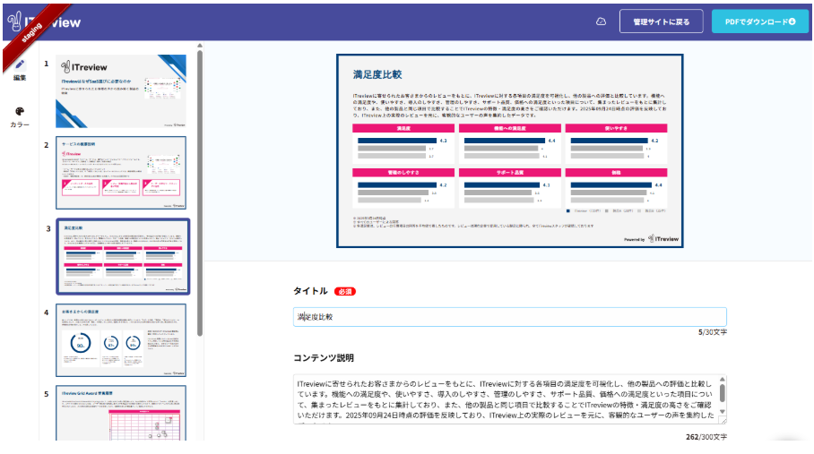Screen dimensions: 814x454
Task: Select slide 3 満足度比較 thumbnail
Action: tap(123, 256)
